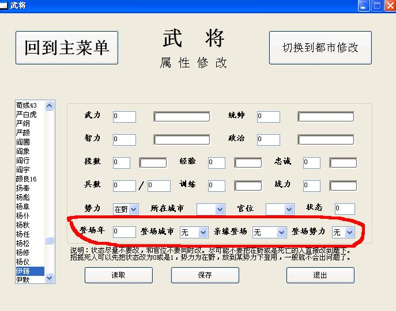The height and width of the screenshot is (311, 396).
Task: Focus the 智力 value field
Action: click(125, 140)
